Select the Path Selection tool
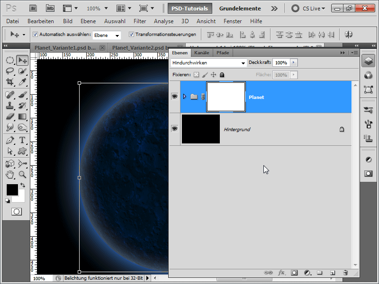Image resolution: width=379 pixels, height=284 pixels. tap(9, 151)
